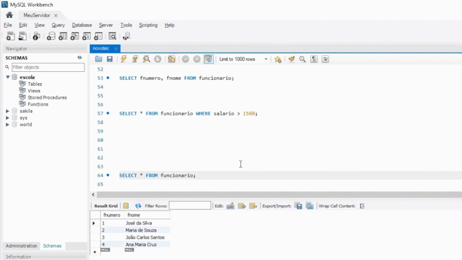Search table data icon
This screenshot has width=462, height=260.
pyautogui.click(x=112, y=36)
